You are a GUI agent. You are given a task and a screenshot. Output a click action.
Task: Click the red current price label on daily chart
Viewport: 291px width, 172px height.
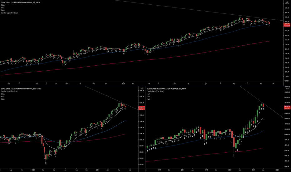tap(287, 24)
